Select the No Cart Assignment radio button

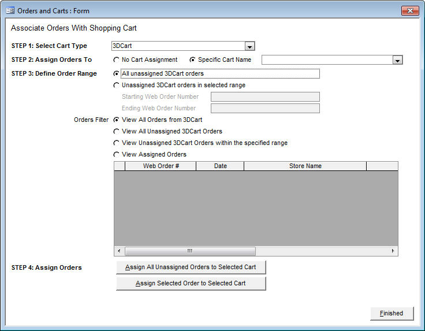[x=117, y=59]
